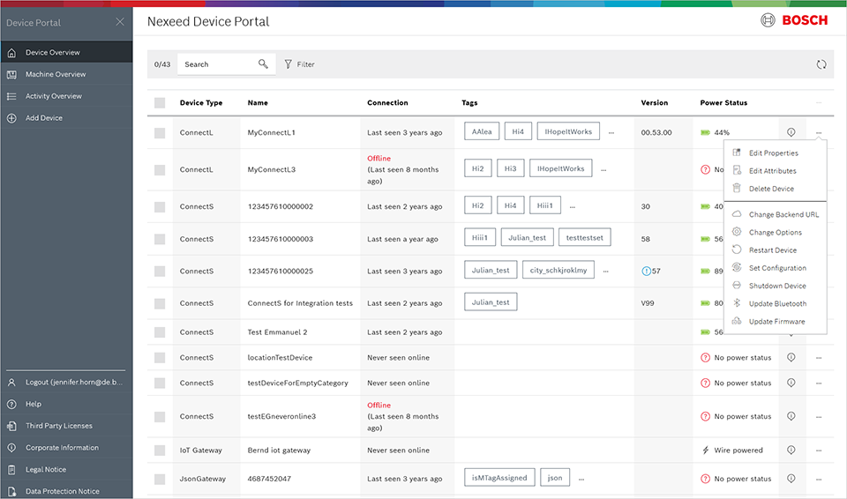The width and height of the screenshot is (847, 499).
Task: Open actions menu for locationTestDevice
Action: 819,358
